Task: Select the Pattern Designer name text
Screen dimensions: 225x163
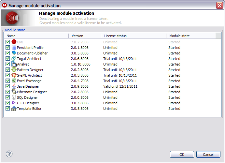Action: [x=30, y=70]
